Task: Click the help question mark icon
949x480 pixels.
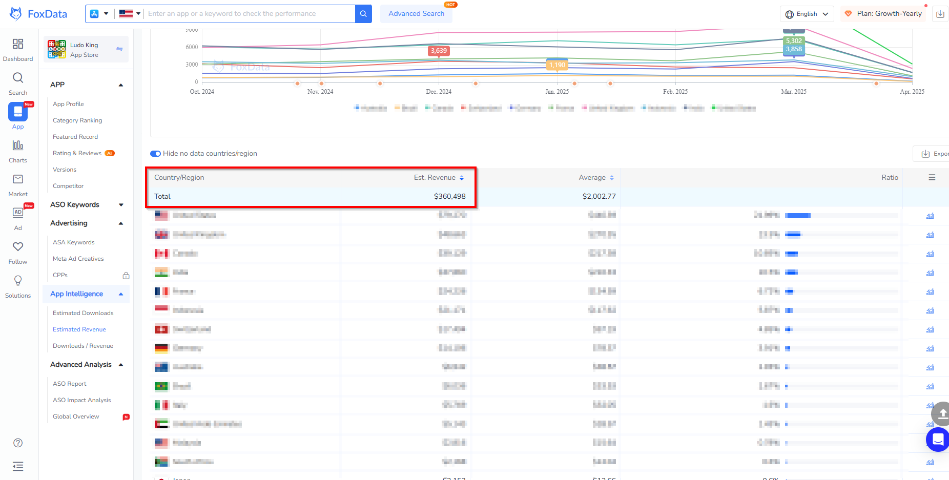Action: coord(18,443)
